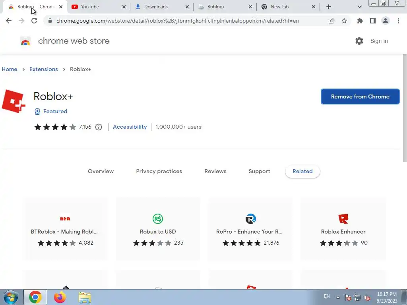The height and width of the screenshot is (305, 407).
Task: Open the tab search dropdown arrow
Action: coord(359,7)
